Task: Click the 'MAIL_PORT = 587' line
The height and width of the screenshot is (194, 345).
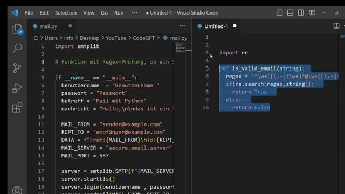Action: 85,156
